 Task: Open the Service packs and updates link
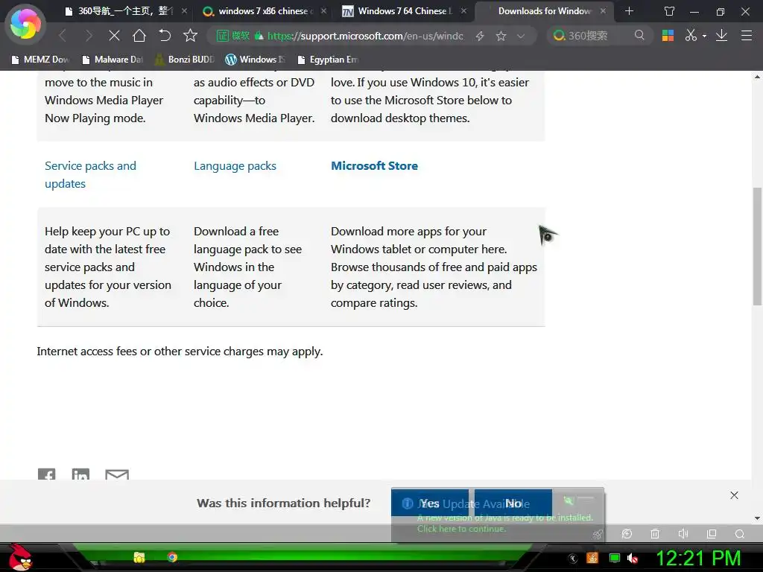(90, 174)
